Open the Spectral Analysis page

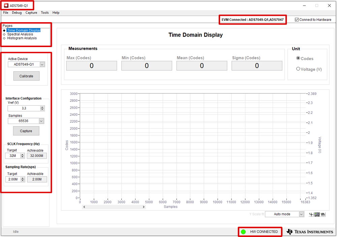pos(20,34)
